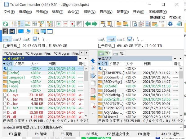Click the F5 复制 button
The height and width of the screenshot is (139, 186).
click(x=66, y=134)
